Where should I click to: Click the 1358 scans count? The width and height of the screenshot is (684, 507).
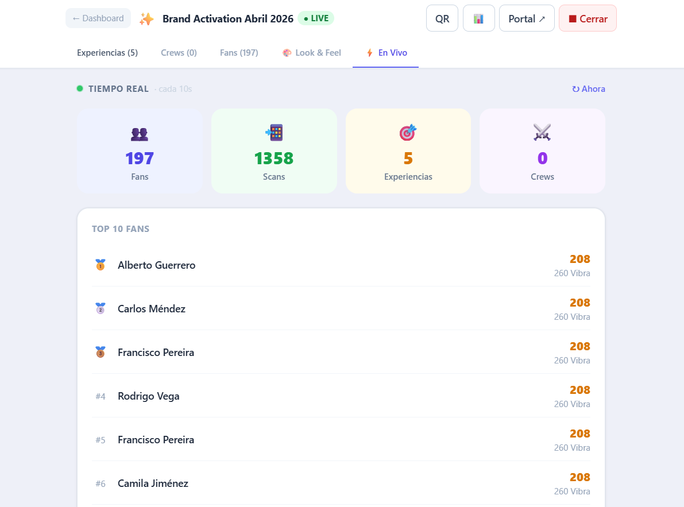[x=274, y=158]
